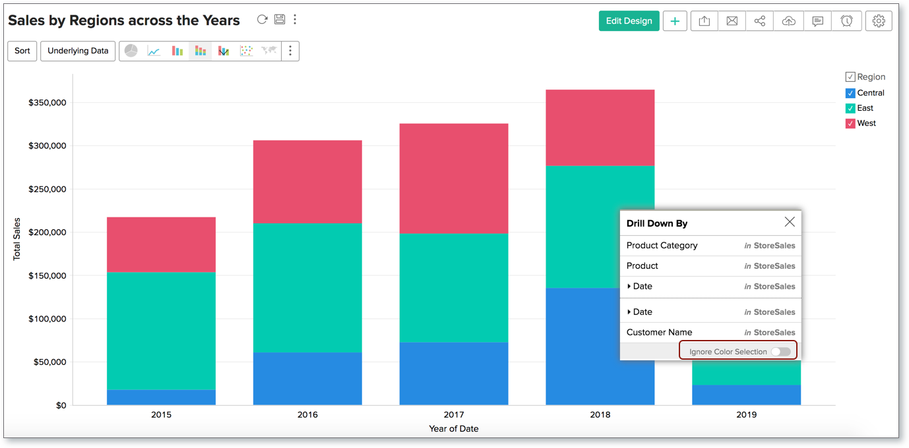Switch to the line chart type

point(154,51)
